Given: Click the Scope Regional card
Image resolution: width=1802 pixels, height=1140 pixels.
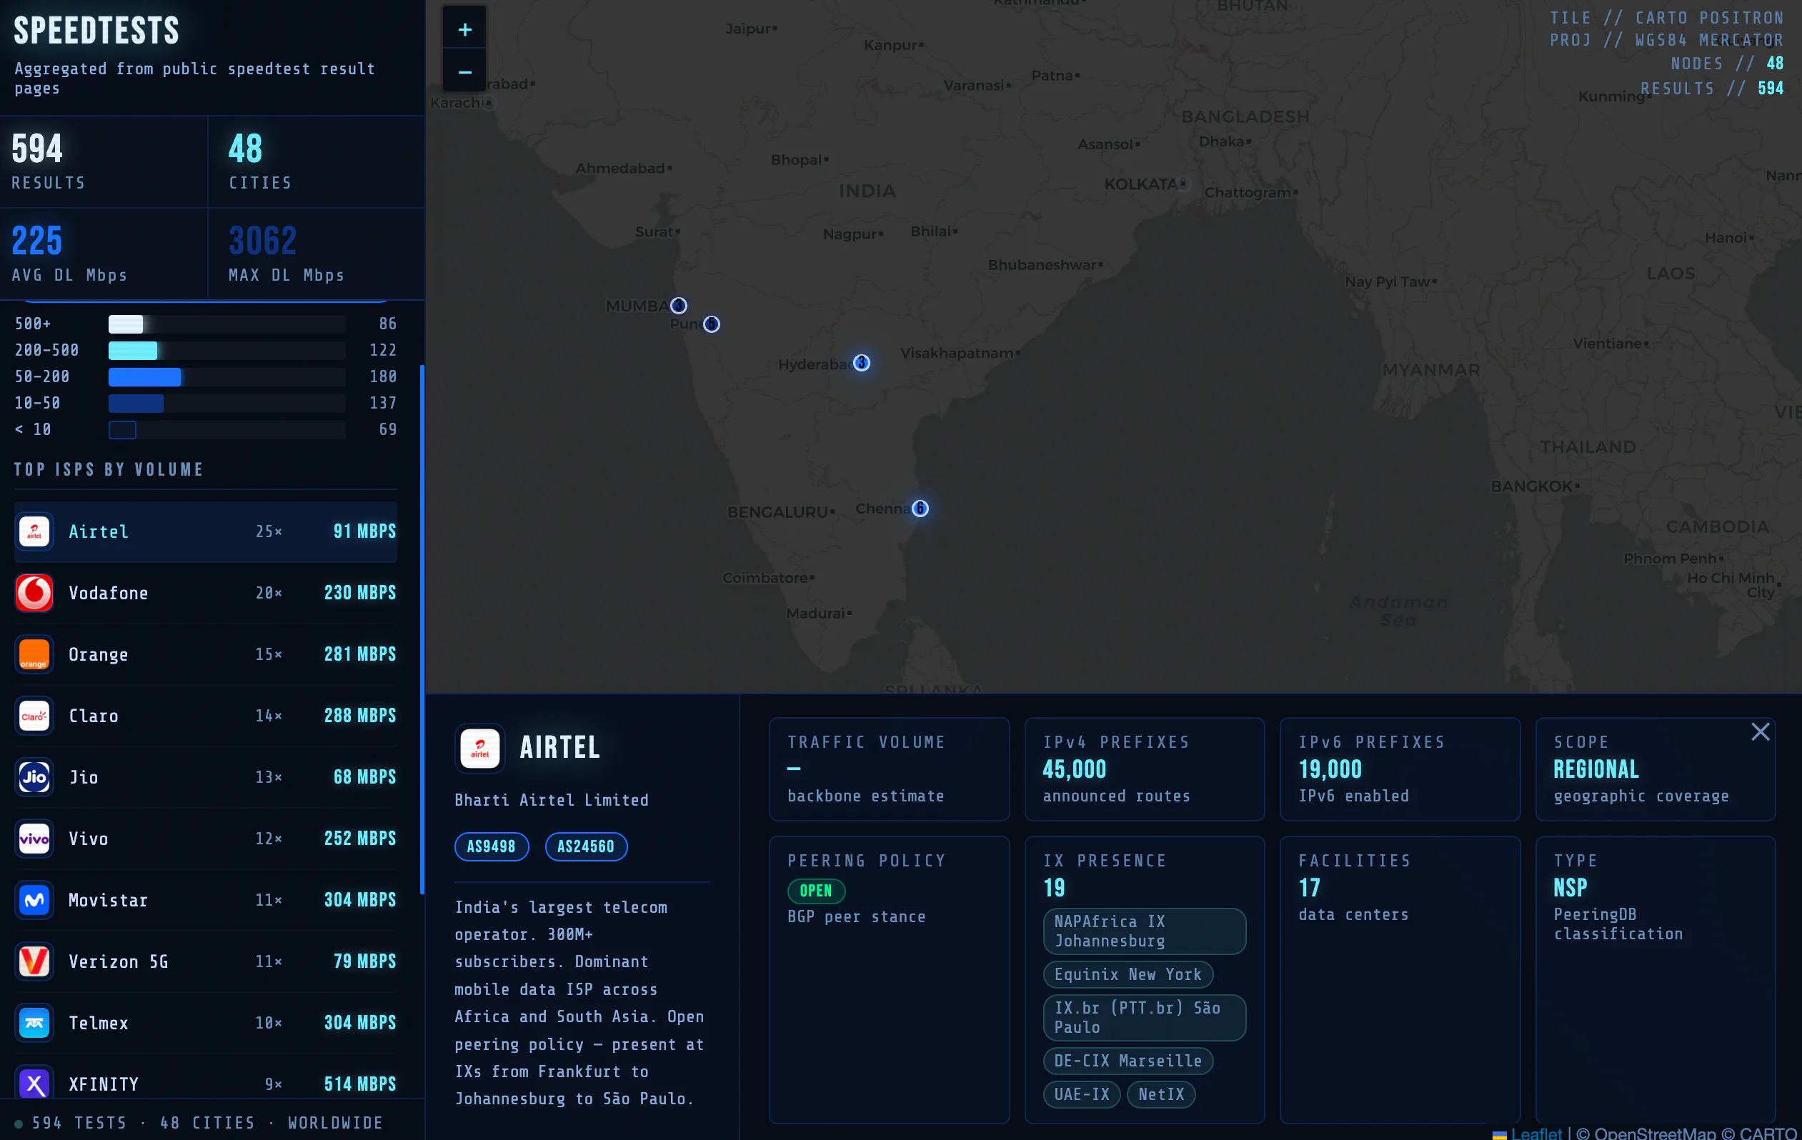Looking at the screenshot, I should [x=1656, y=769].
